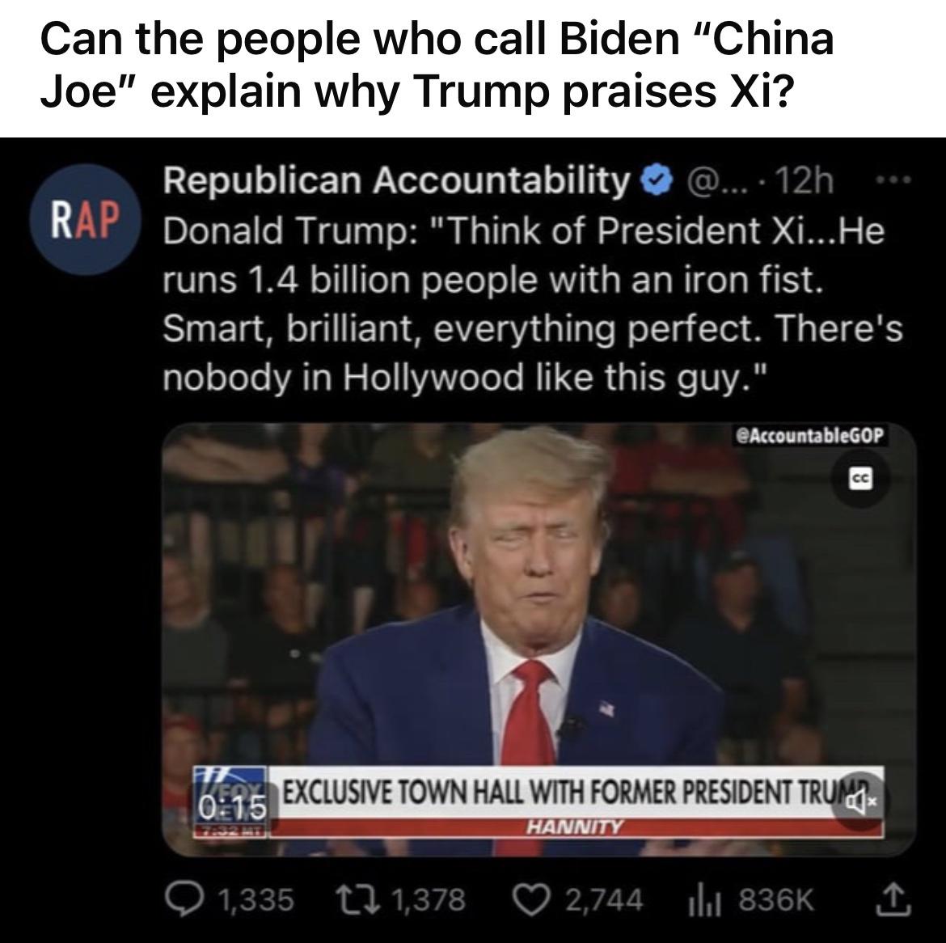This screenshot has height=943, width=946.
Task: Play the Trump town hall video
Action: click(x=539, y=640)
